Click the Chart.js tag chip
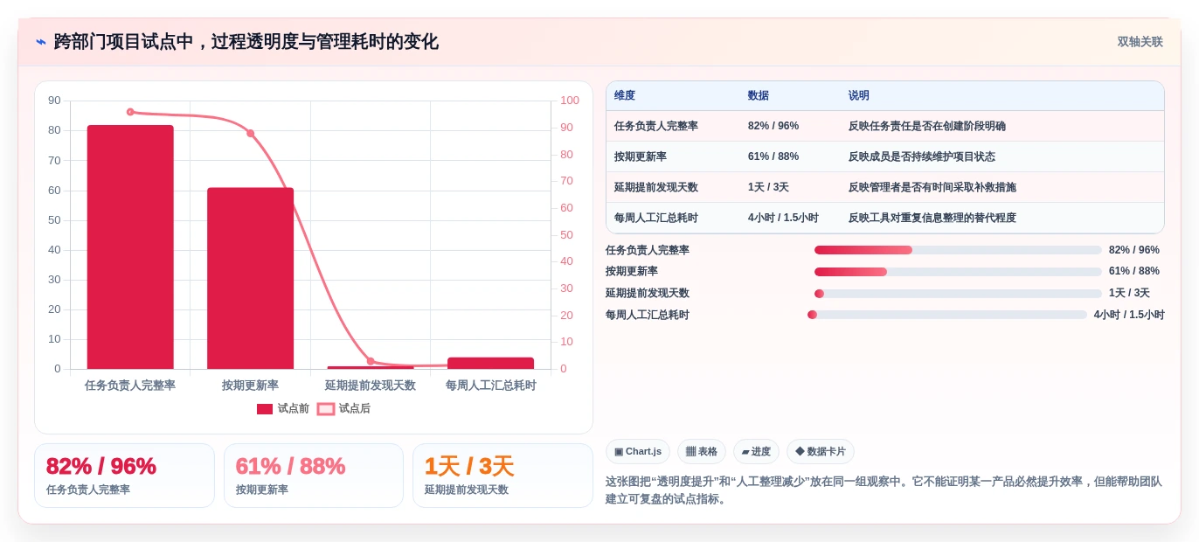 638,451
